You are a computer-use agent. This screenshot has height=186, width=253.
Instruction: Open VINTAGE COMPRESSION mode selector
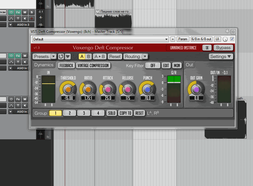click(x=93, y=66)
